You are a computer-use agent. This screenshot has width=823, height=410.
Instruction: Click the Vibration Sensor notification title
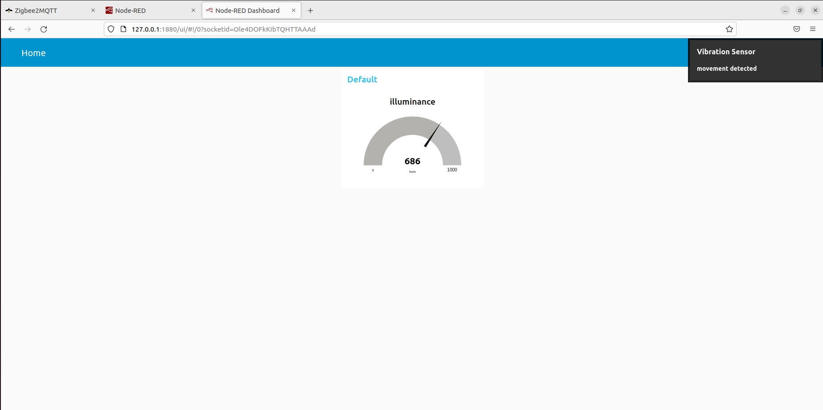(726, 52)
